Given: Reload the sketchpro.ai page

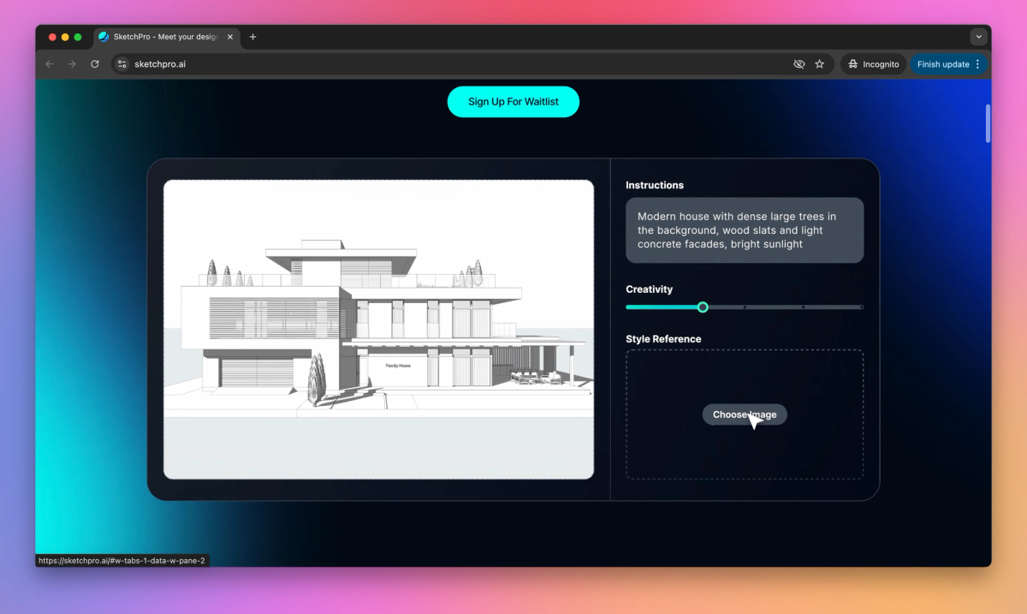Looking at the screenshot, I should point(95,64).
